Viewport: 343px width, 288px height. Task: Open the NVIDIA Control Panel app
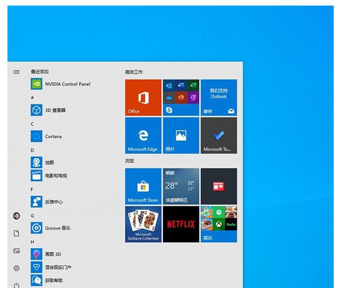click(x=60, y=84)
